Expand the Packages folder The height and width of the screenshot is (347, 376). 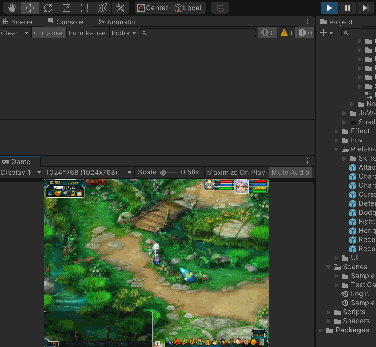(x=321, y=330)
